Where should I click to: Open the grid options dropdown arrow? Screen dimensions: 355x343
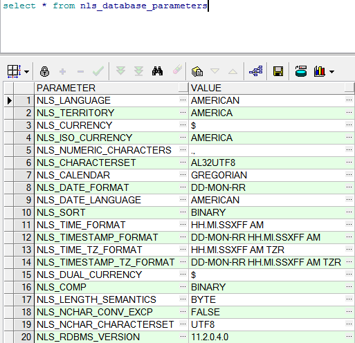point(27,72)
